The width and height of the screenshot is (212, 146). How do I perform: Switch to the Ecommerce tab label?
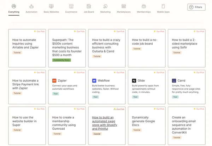coord(71,12)
